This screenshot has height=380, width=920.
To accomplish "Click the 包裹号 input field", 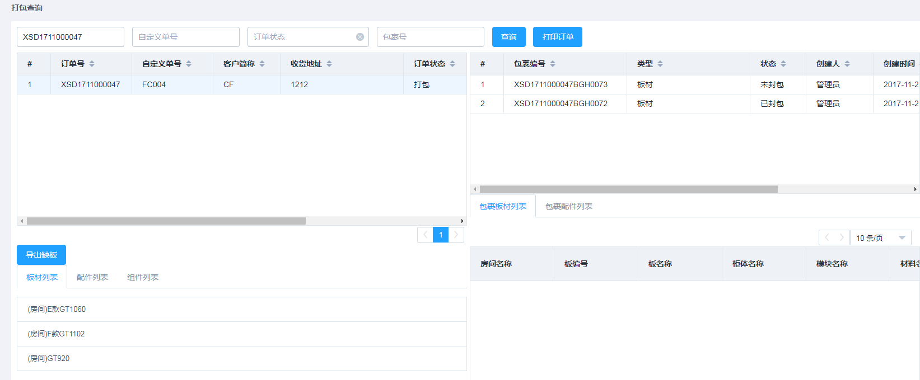I will 430,37.
